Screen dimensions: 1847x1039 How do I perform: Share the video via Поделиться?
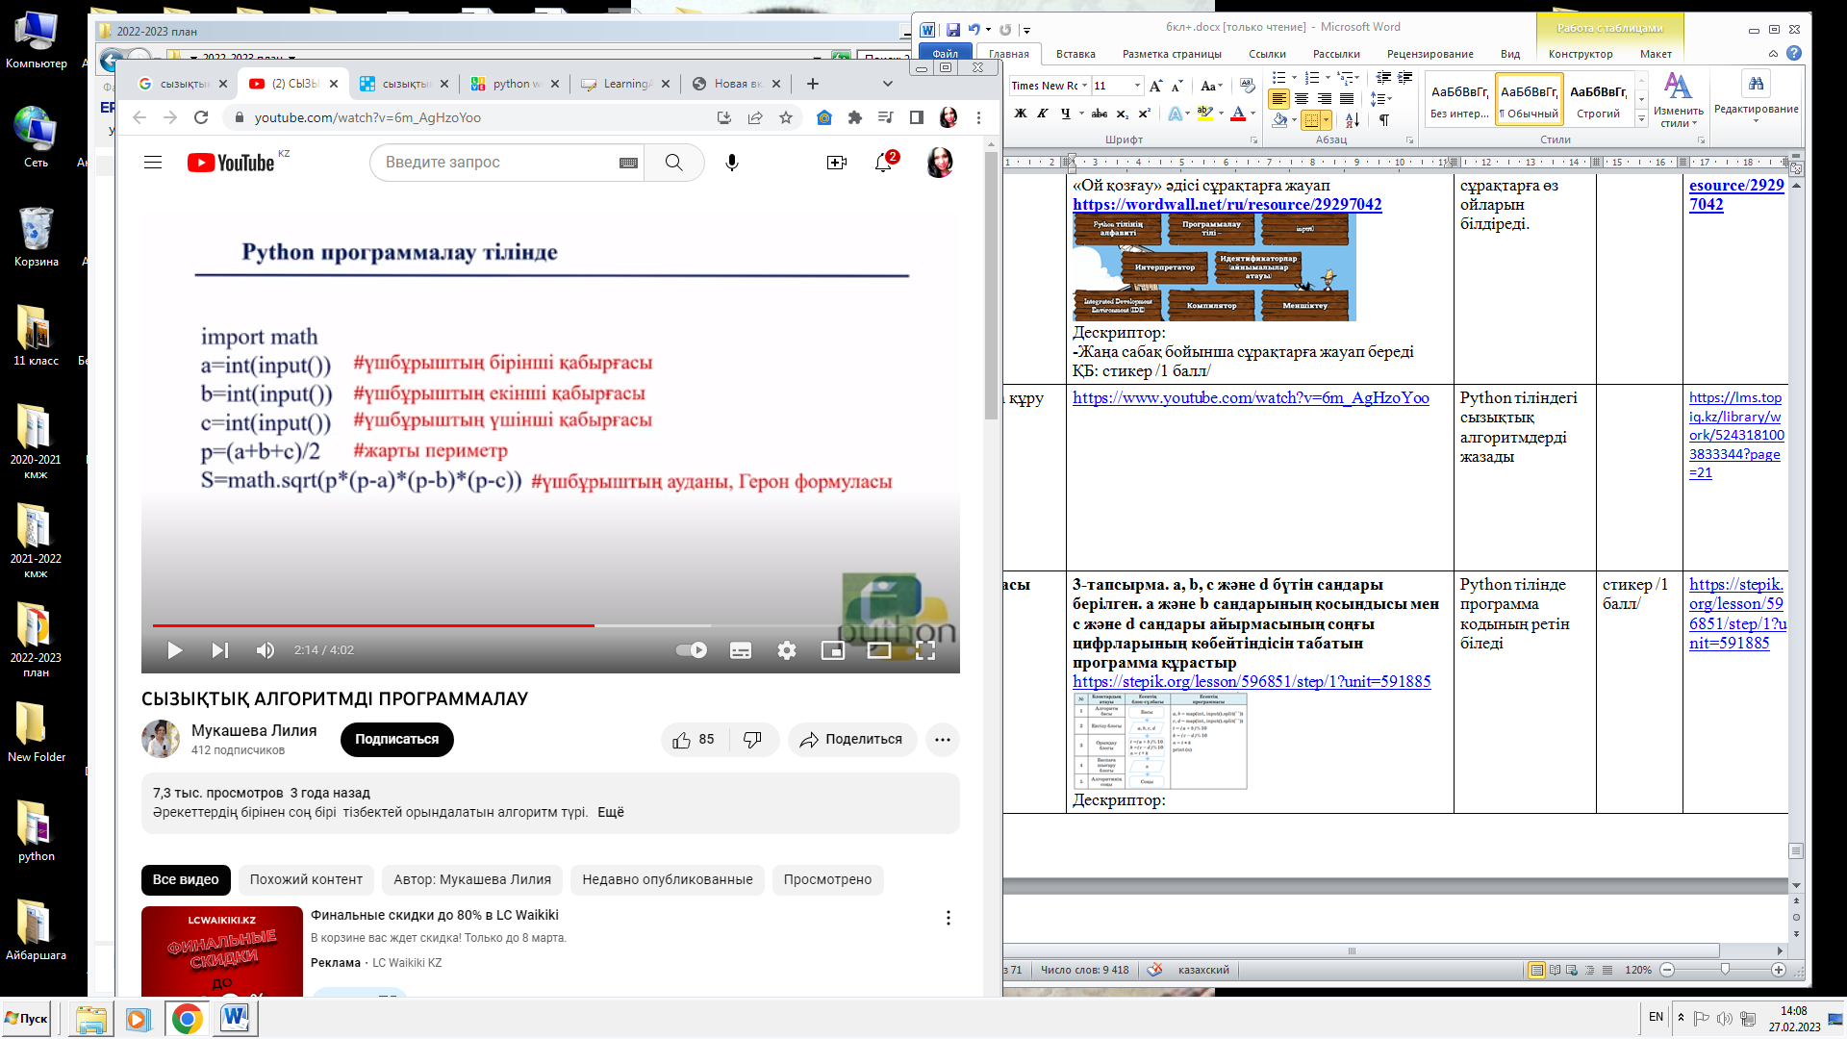852,740
